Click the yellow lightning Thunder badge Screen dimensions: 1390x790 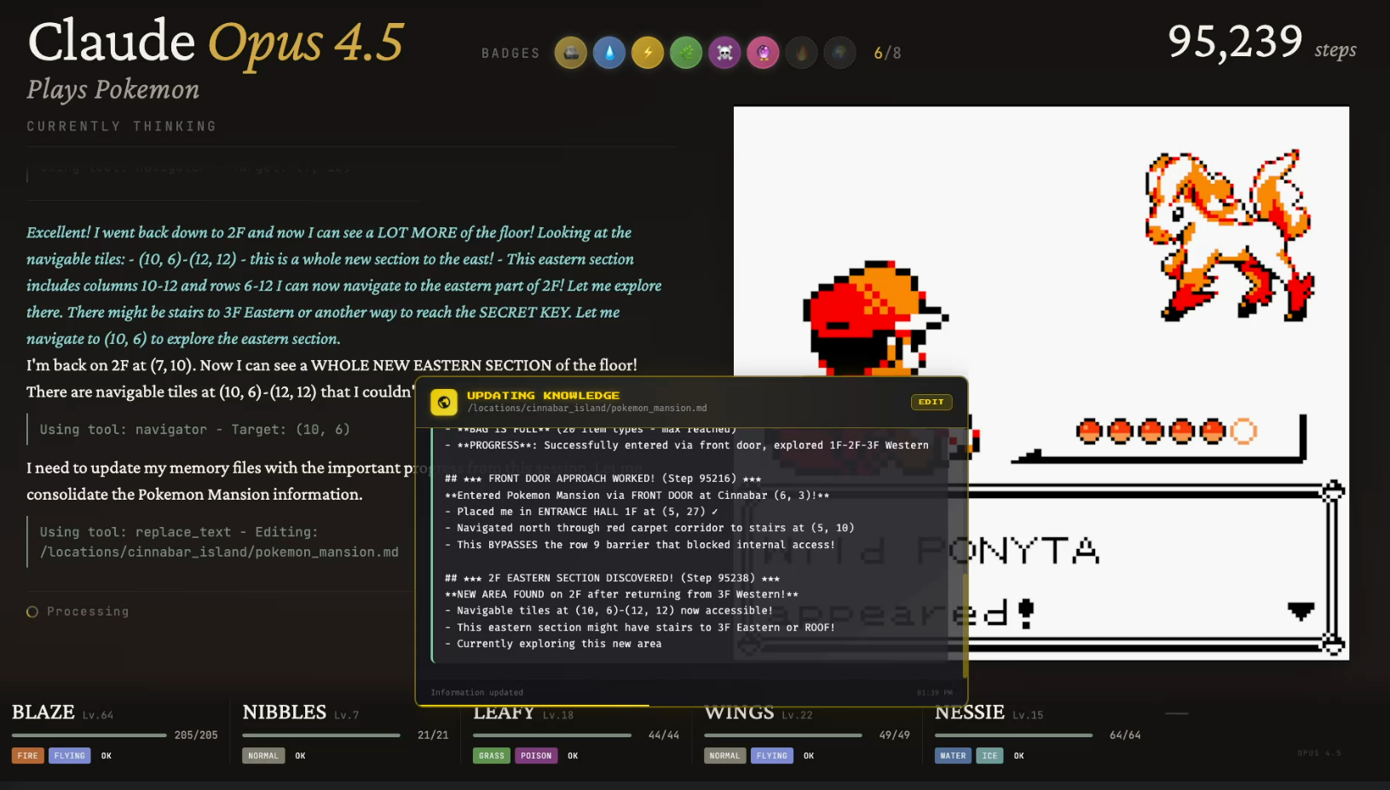tap(648, 53)
